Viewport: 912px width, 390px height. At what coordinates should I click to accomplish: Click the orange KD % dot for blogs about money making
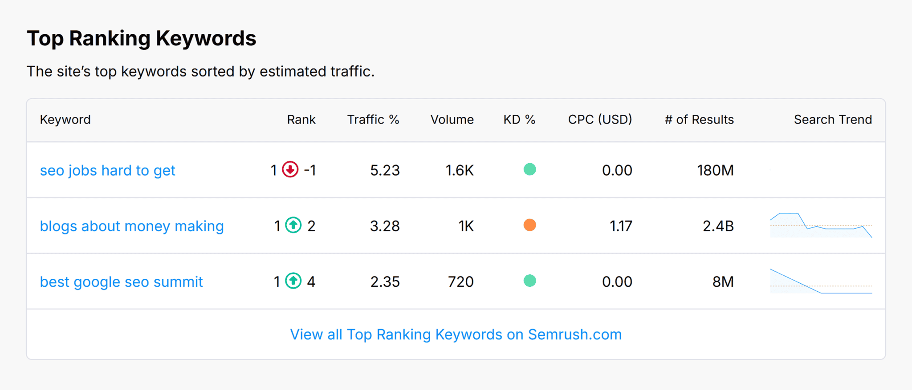(x=530, y=225)
